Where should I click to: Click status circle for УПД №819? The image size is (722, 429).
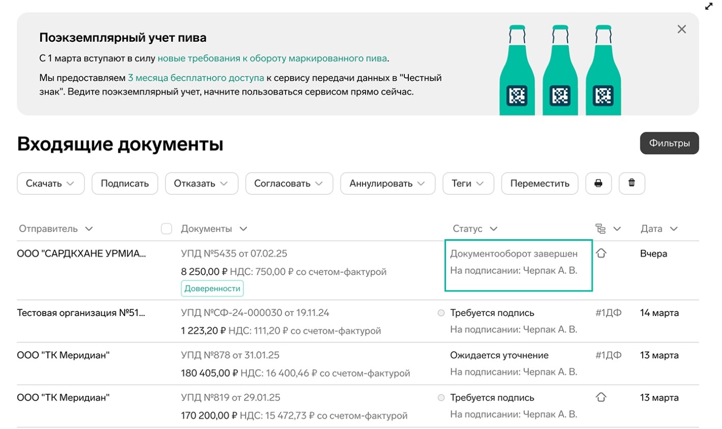click(441, 397)
